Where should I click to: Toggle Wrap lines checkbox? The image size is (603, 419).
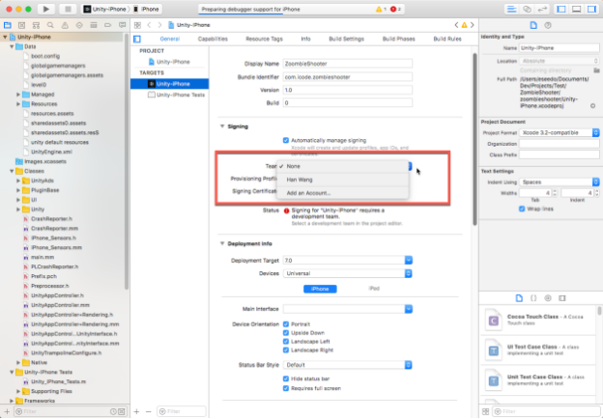pyautogui.click(x=522, y=209)
